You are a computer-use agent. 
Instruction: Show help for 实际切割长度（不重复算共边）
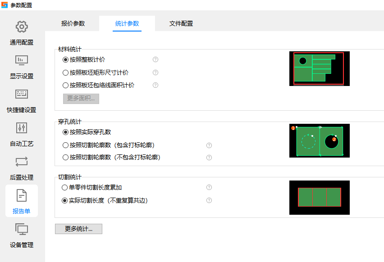pyautogui.click(x=209, y=200)
